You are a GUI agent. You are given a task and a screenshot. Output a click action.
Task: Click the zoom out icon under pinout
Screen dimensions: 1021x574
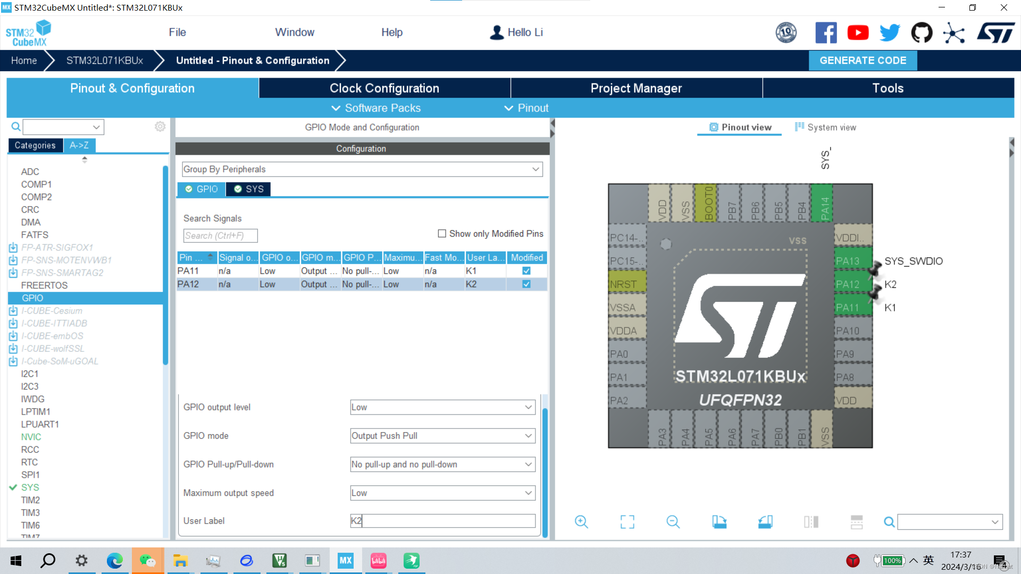[x=673, y=522]
